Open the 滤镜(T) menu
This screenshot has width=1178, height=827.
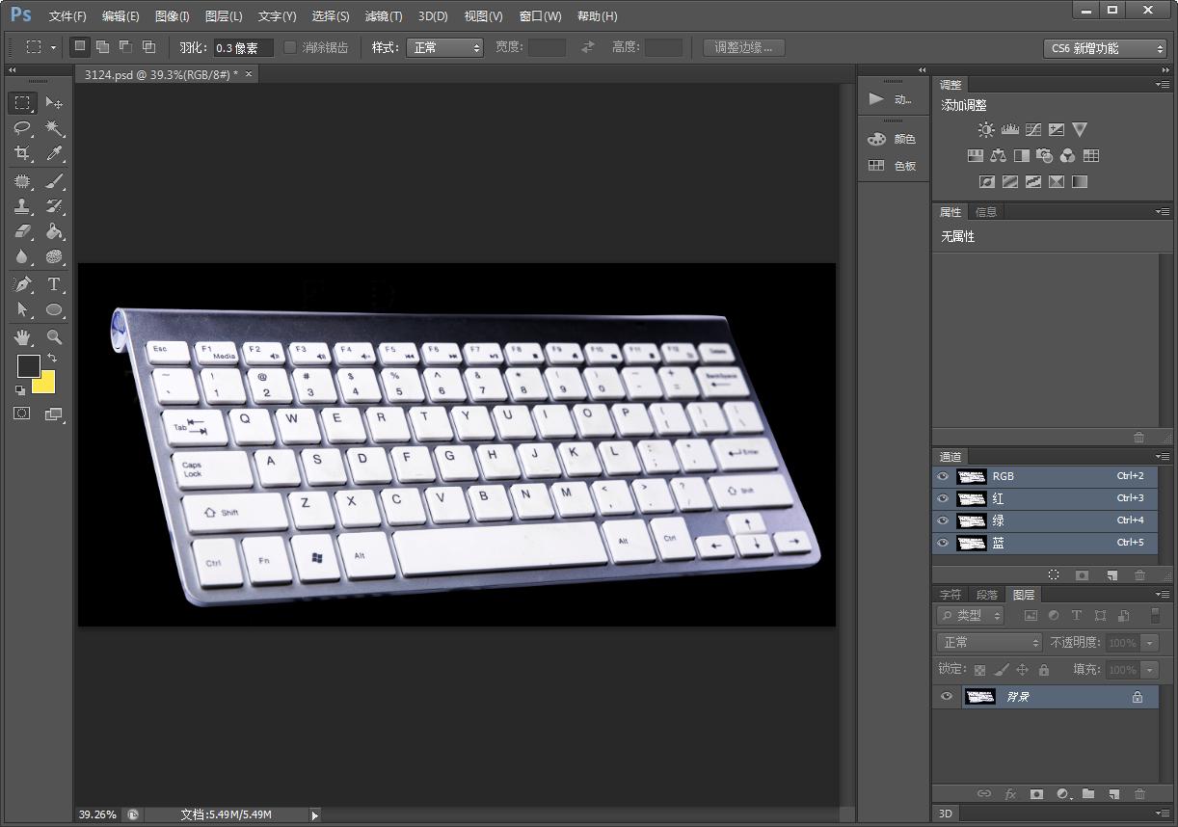(x=384, y=16)
